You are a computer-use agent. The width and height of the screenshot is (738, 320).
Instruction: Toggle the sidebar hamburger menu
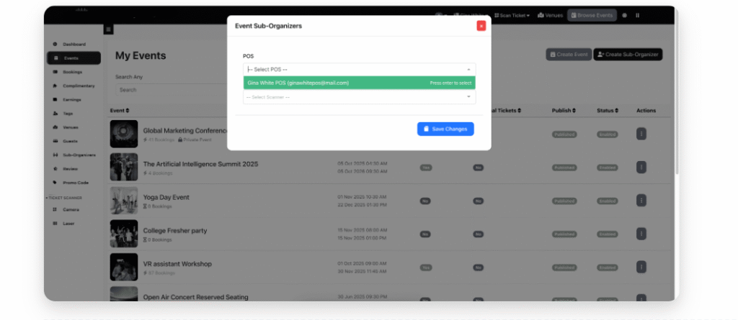pyautogui.click(x=109, y=29)
